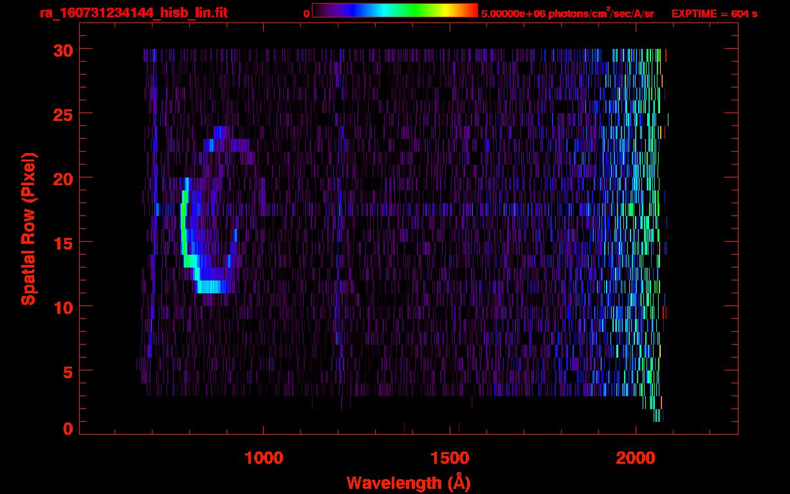Click the filename ra_160731234144_hisb_lin.fit title
This screenshot has width=790, height=494.
point(133,13)
